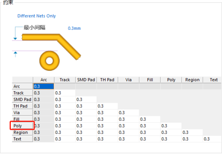Image resolution: width=222 pixels, height=154 pixels.
Task: Select the Fill row, SMD Pad column cell
Action: click(86, 119)
